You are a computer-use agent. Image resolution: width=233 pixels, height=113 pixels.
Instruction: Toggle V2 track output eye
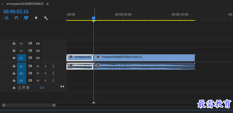(38, 51)
